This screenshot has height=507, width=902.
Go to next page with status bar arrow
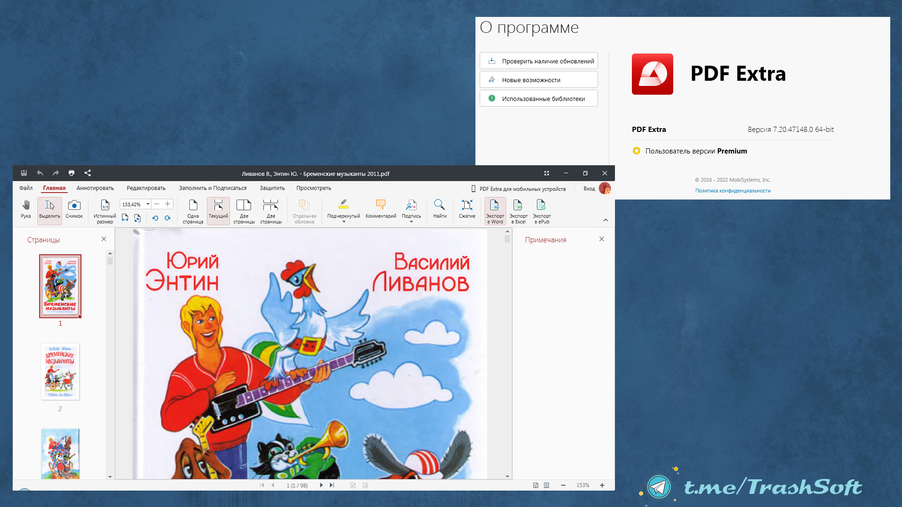[321, 485]
